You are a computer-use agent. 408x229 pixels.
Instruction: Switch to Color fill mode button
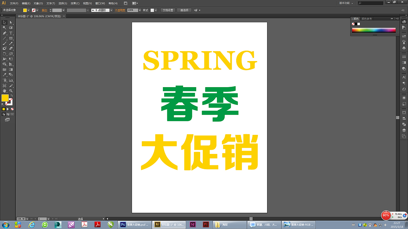tap(4, 109)
